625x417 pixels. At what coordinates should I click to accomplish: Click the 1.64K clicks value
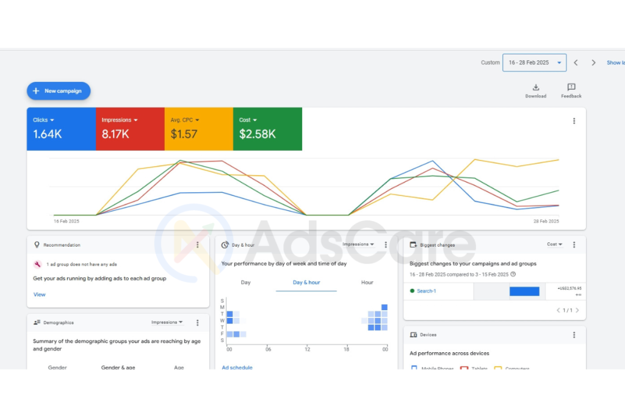tap(48, 134)
